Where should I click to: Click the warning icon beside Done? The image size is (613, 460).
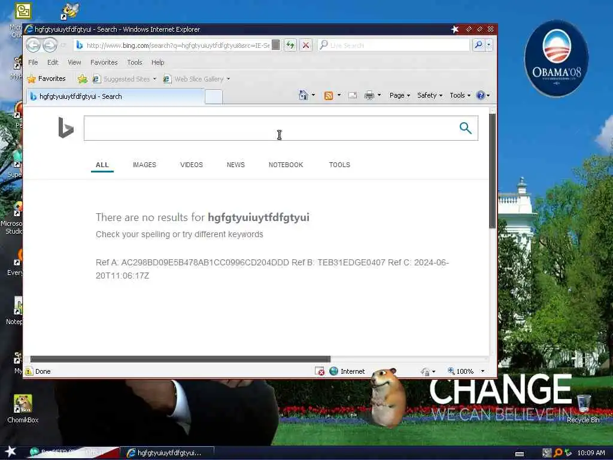[x=29, y=371]
